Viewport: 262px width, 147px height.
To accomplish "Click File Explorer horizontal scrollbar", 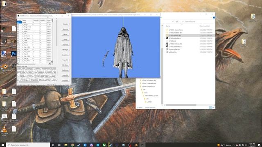I will coord(181,105).
